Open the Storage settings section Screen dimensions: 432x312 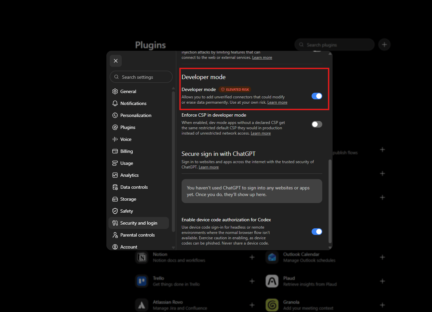click(x=139, y=199)
